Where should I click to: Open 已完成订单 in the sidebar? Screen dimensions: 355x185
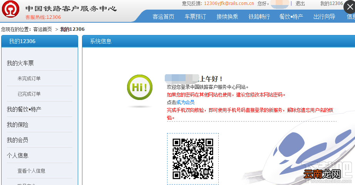coord(29,94)
